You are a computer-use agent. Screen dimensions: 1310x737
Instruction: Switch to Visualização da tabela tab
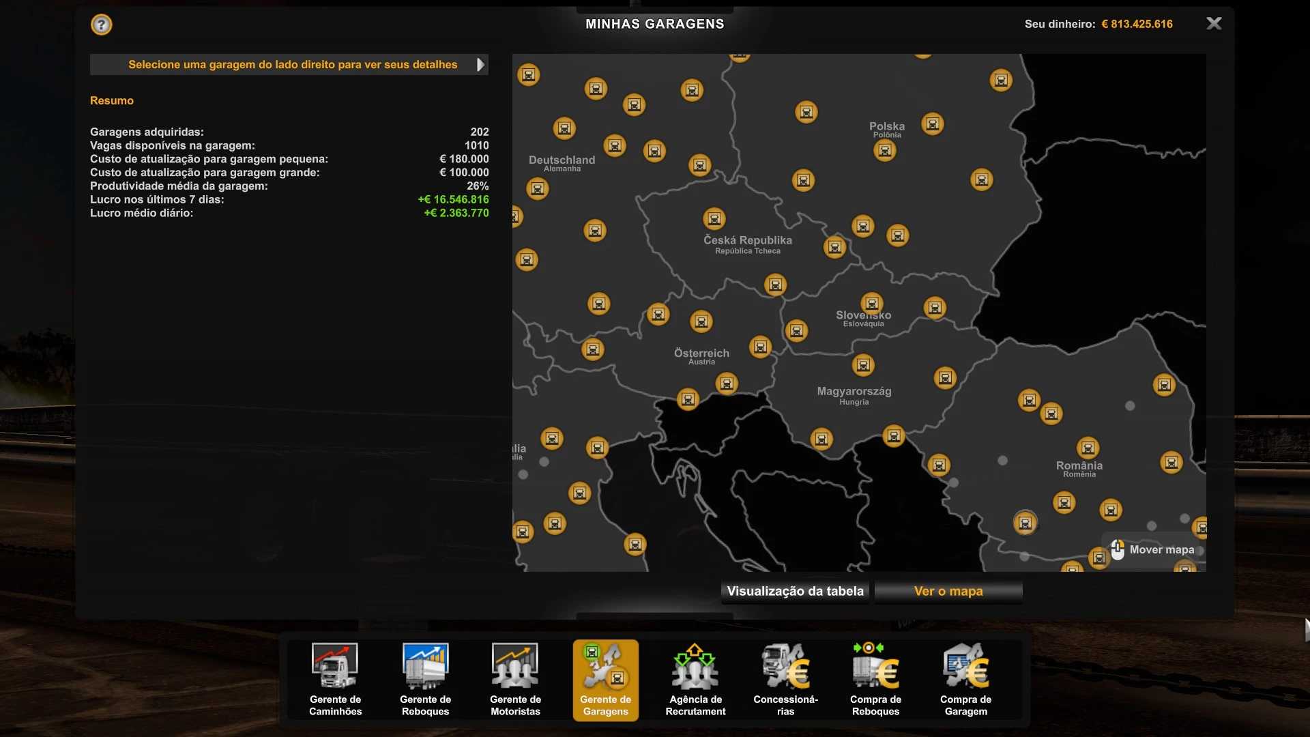tap(795, 592)
